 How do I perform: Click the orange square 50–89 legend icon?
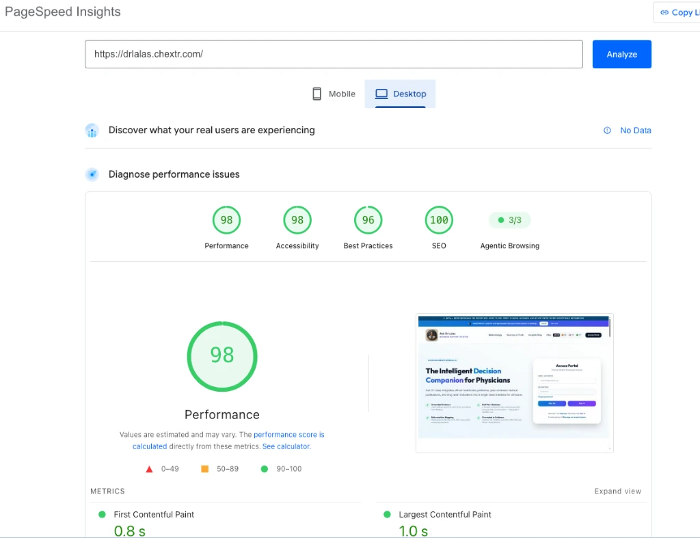click(204, 469)
